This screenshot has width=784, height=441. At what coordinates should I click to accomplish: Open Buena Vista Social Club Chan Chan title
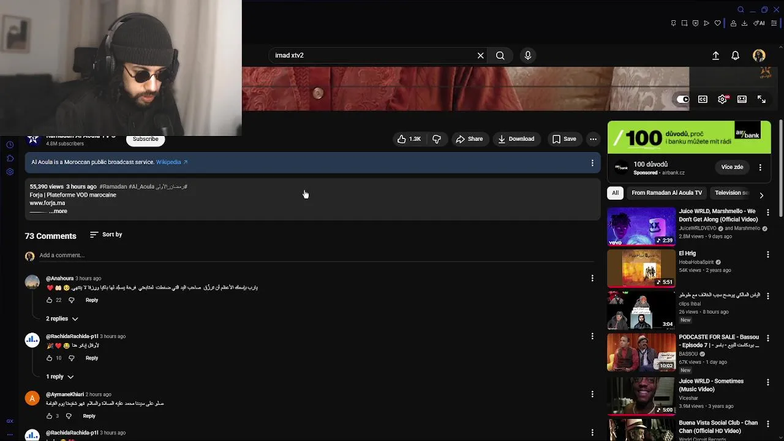[x=718, y=427]
